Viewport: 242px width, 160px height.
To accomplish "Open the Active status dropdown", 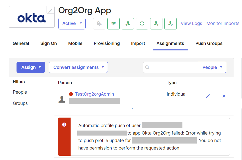I will 72,23.
